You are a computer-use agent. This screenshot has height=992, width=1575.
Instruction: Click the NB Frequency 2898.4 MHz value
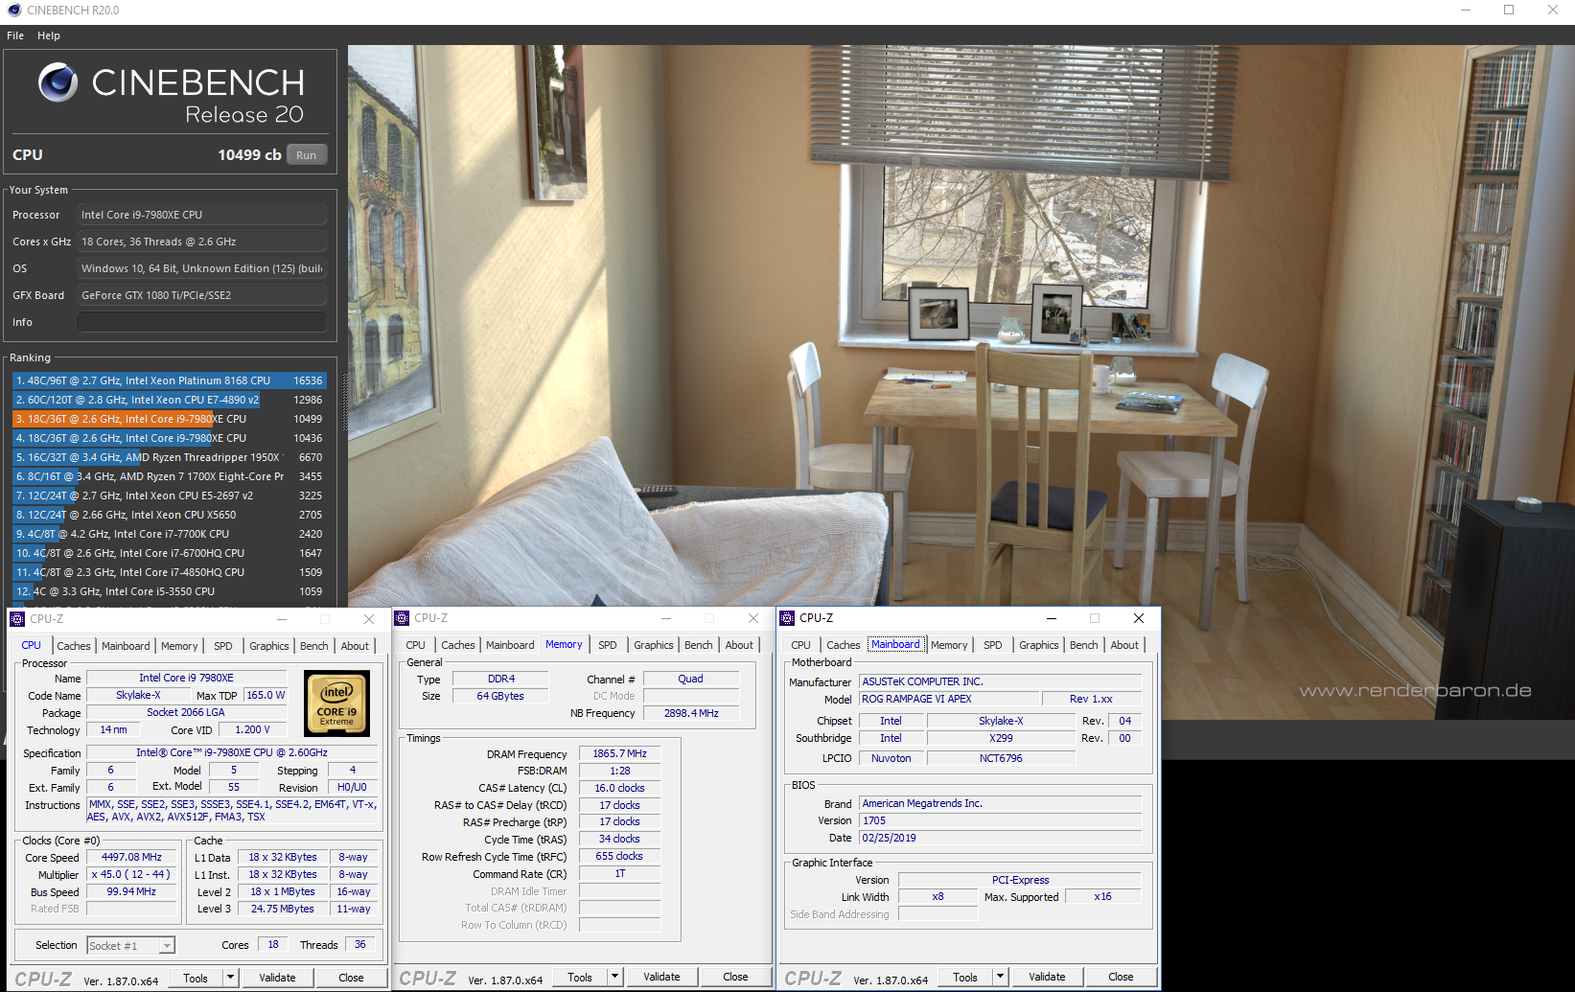coord(691,713)
